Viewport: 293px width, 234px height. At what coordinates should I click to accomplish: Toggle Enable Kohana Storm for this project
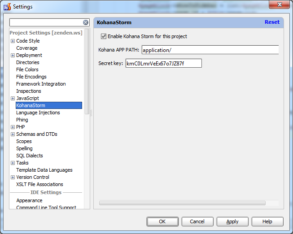point(104,36)
